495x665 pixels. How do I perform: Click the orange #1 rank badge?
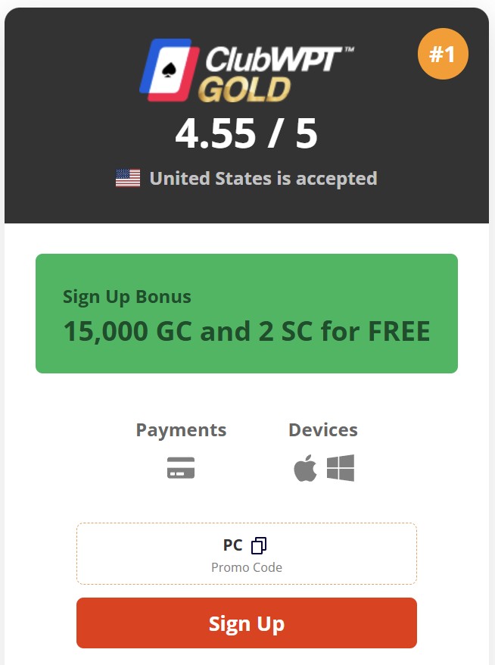(x=443, y=54)
